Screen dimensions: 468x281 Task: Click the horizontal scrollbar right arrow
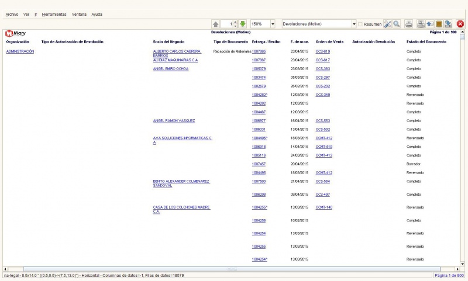coord(457,269)
